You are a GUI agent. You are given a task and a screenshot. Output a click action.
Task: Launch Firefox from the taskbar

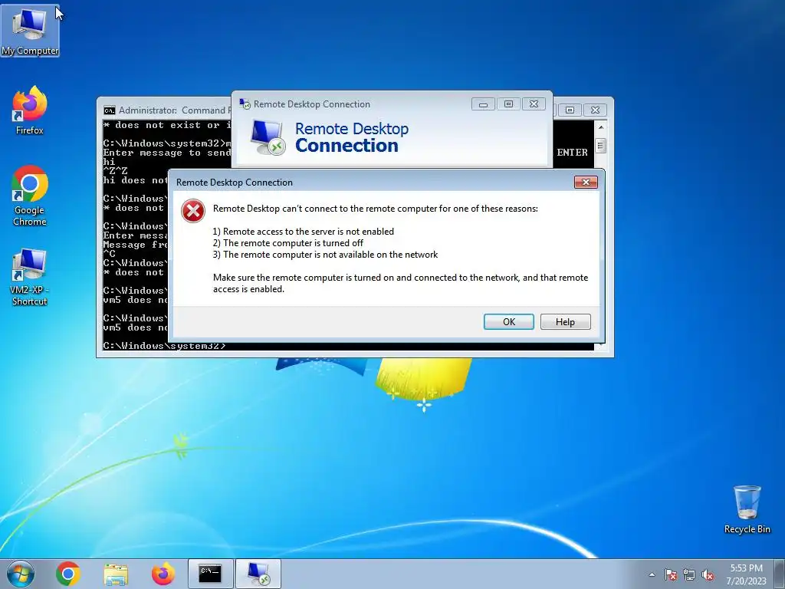[163, 574]
